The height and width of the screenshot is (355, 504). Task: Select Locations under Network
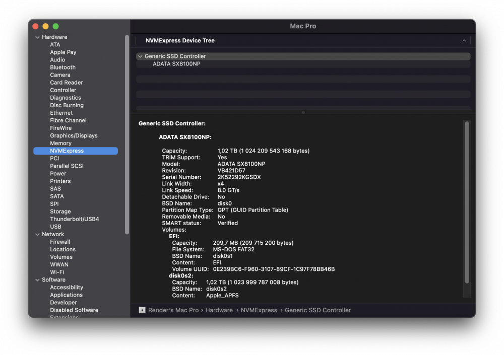tap(62, 249)
